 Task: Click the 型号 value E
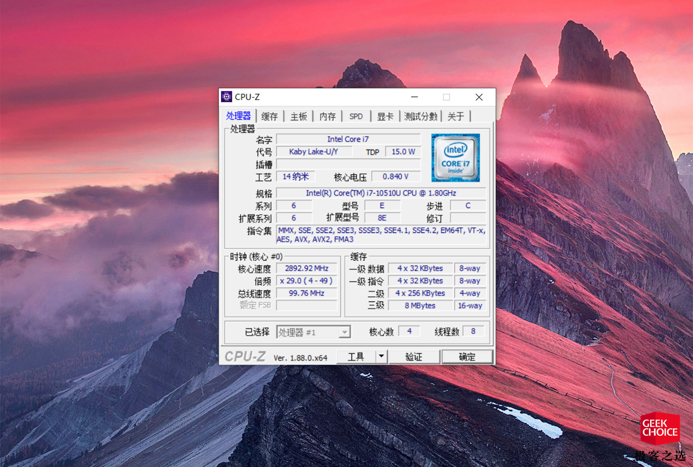[x=382, y=205]
